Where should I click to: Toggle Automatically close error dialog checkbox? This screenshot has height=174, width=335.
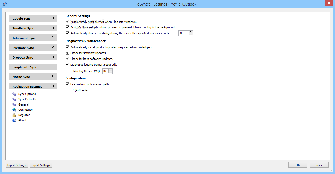[67, 33]
